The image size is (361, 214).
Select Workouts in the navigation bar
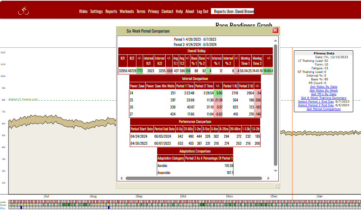127,11
